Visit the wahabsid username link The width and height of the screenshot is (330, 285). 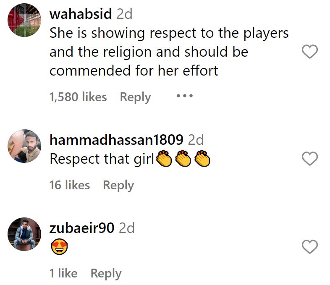tap(81, 14)
